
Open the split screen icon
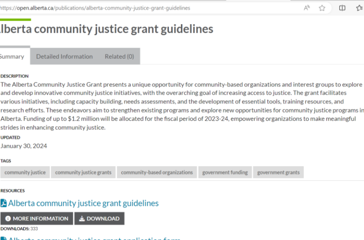[x=342, y=8]
